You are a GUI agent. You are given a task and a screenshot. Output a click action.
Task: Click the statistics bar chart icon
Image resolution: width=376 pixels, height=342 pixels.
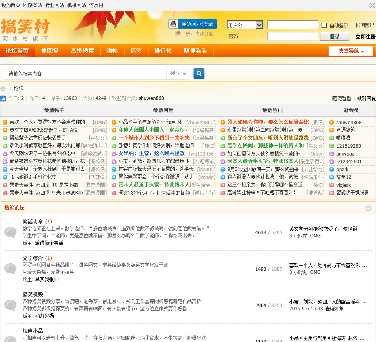pos(3,98)
